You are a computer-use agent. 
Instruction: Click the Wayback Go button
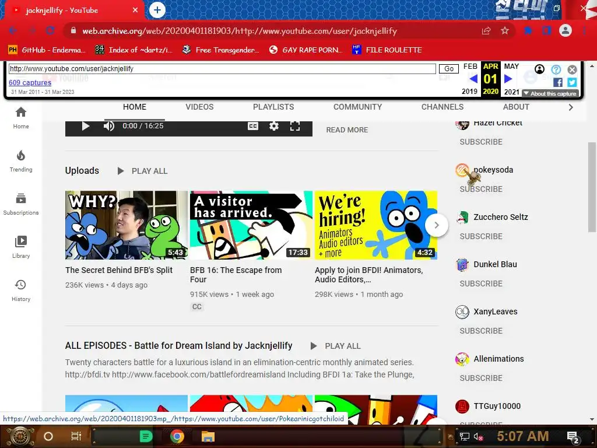tap(449, 69)
